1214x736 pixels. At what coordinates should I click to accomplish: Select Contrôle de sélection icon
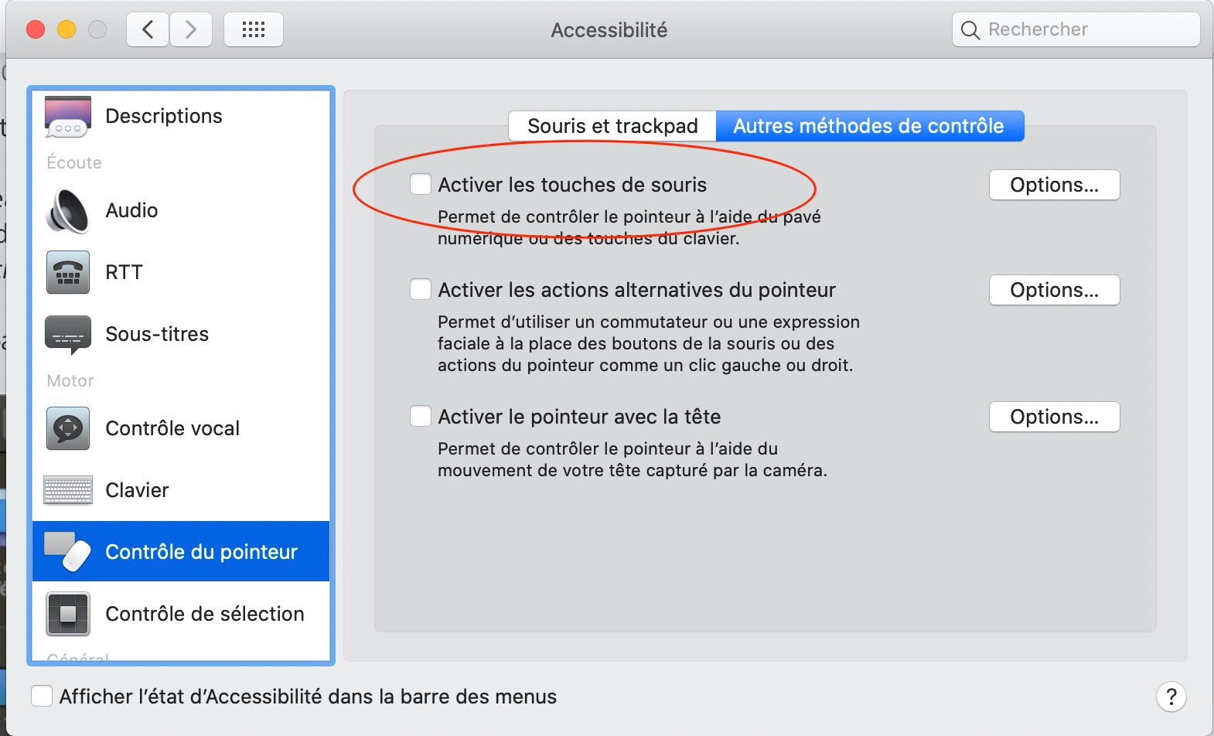click(x=68, y=614)
